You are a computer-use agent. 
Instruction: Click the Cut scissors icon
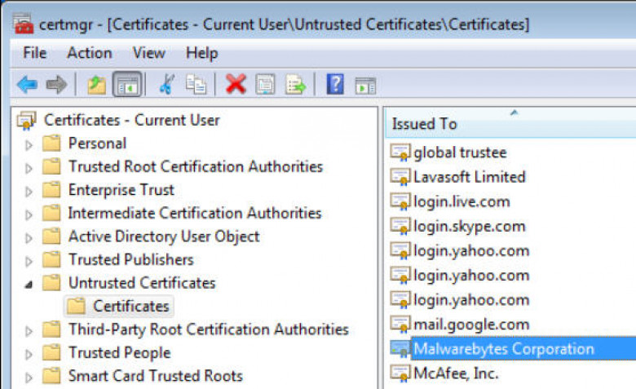[x=166, y=84]
